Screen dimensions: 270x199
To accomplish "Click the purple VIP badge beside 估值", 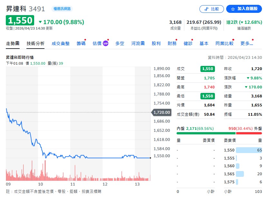I will coord(106,43).
